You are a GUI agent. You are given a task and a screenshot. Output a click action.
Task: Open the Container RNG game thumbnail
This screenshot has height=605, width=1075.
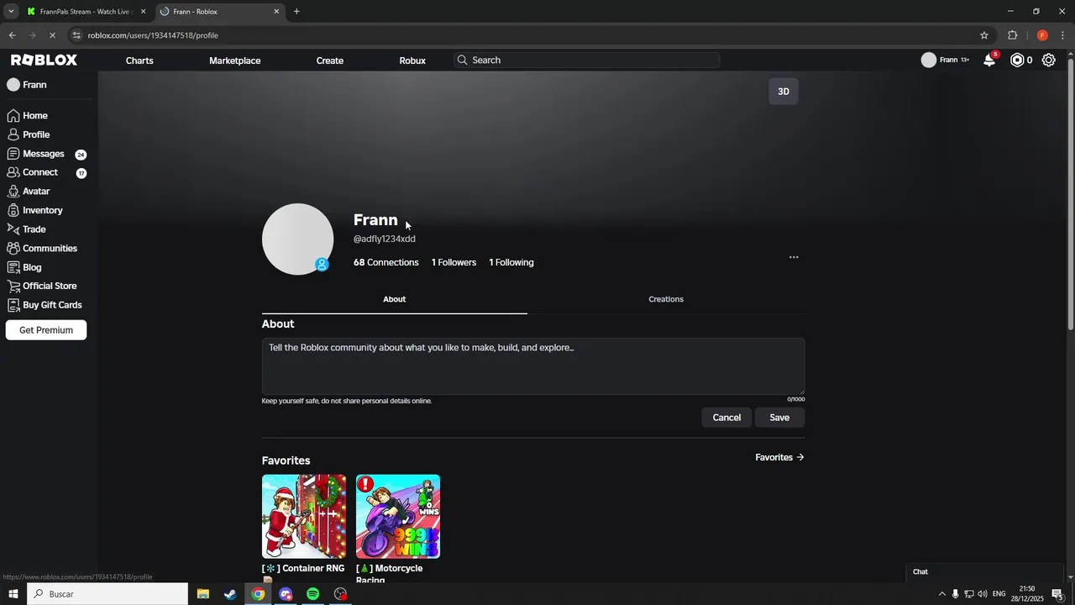[304, 517]
